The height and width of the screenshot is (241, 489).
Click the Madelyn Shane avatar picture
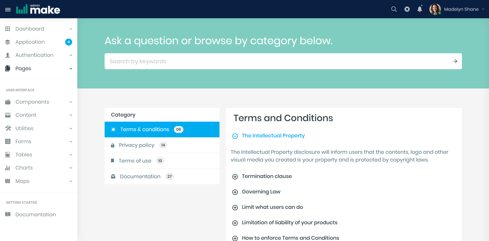point(435,9)
